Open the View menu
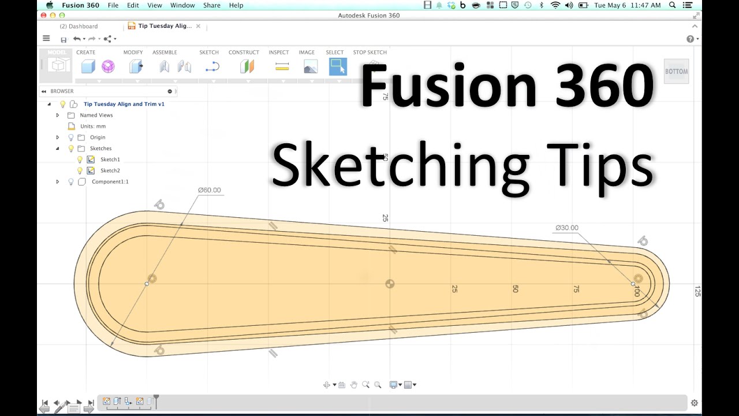Image resolution: width=739 pixels, height=416 pixels. coord(155,5)
